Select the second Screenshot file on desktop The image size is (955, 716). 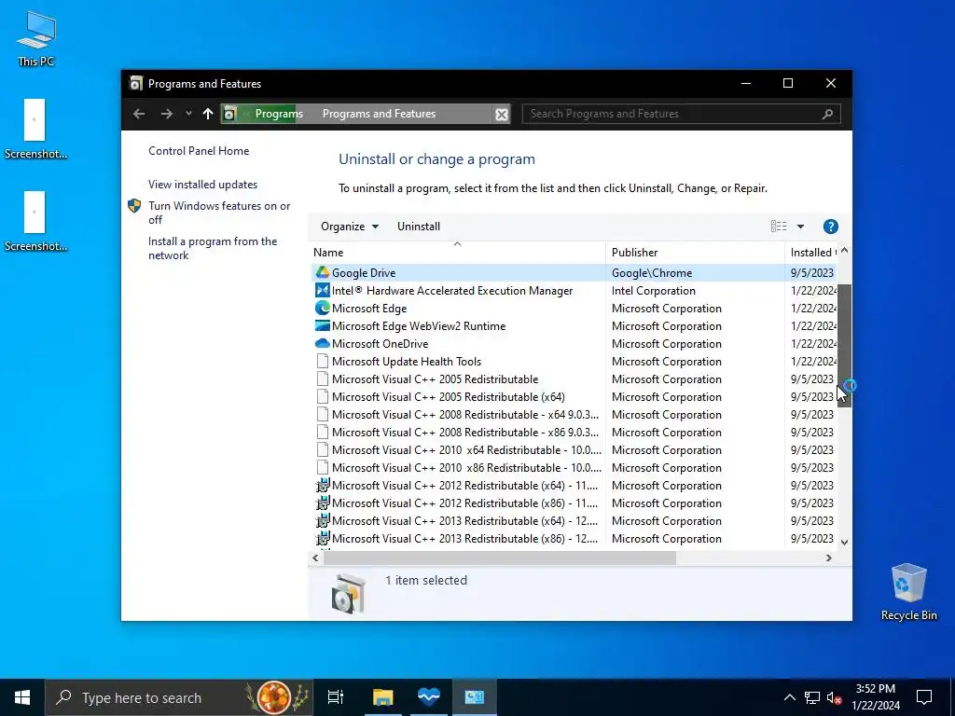click(35, 222)
